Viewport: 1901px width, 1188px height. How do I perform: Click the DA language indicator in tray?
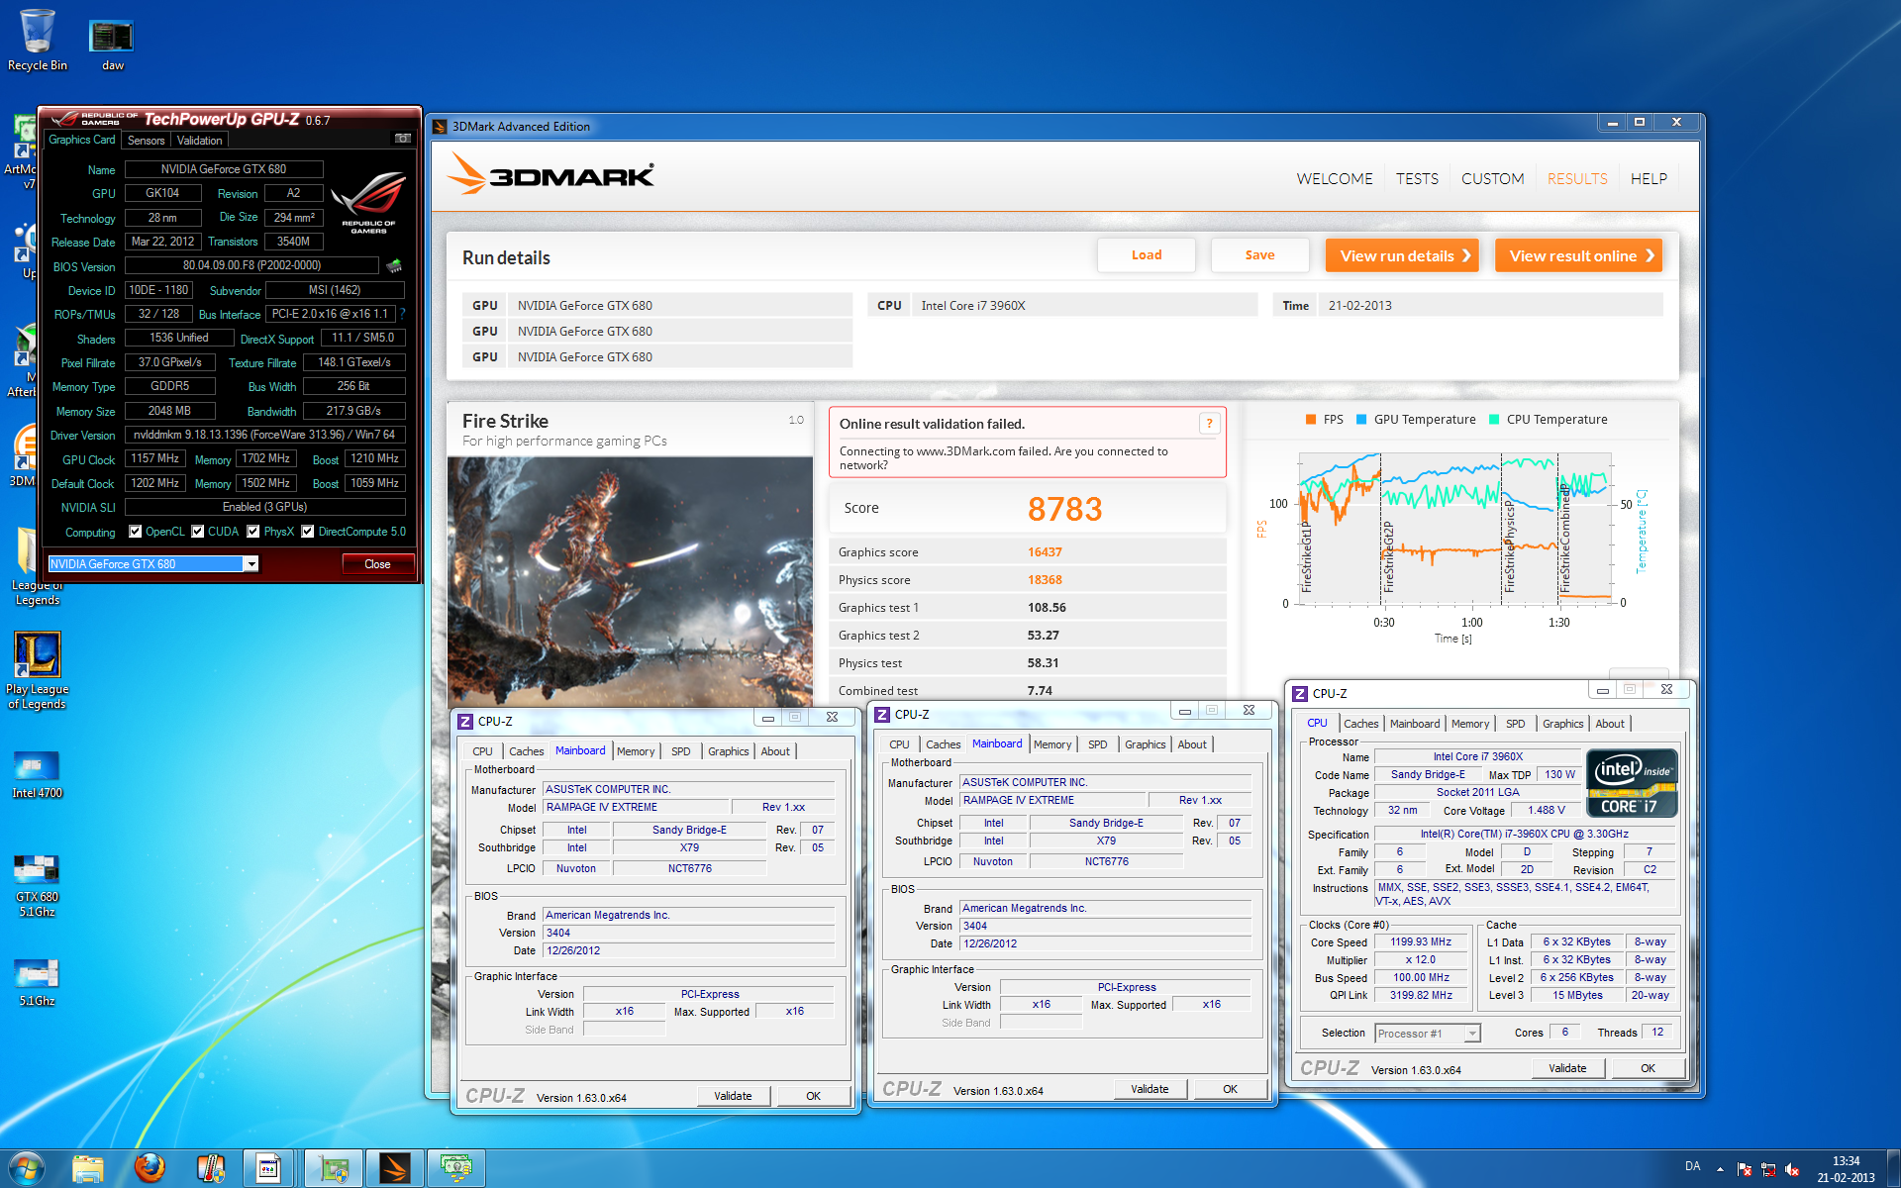coord(1692,1166)
